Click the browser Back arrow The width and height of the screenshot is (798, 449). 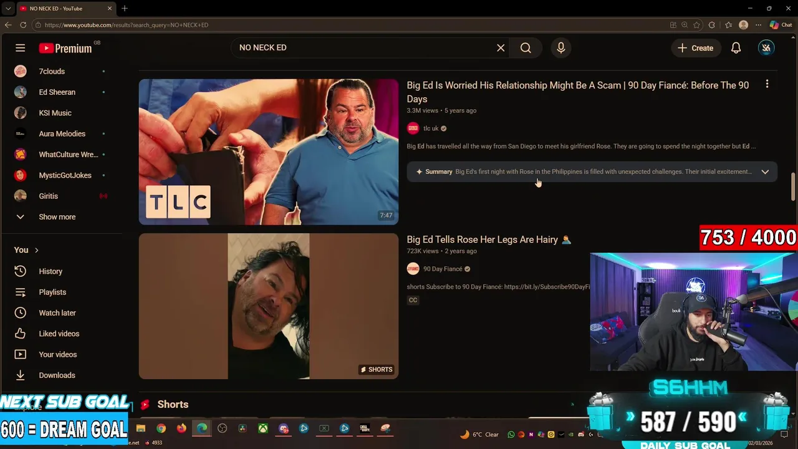[8, 25]
